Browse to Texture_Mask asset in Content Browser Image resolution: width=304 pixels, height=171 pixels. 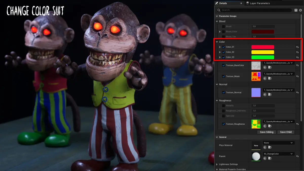coord(270,79)
